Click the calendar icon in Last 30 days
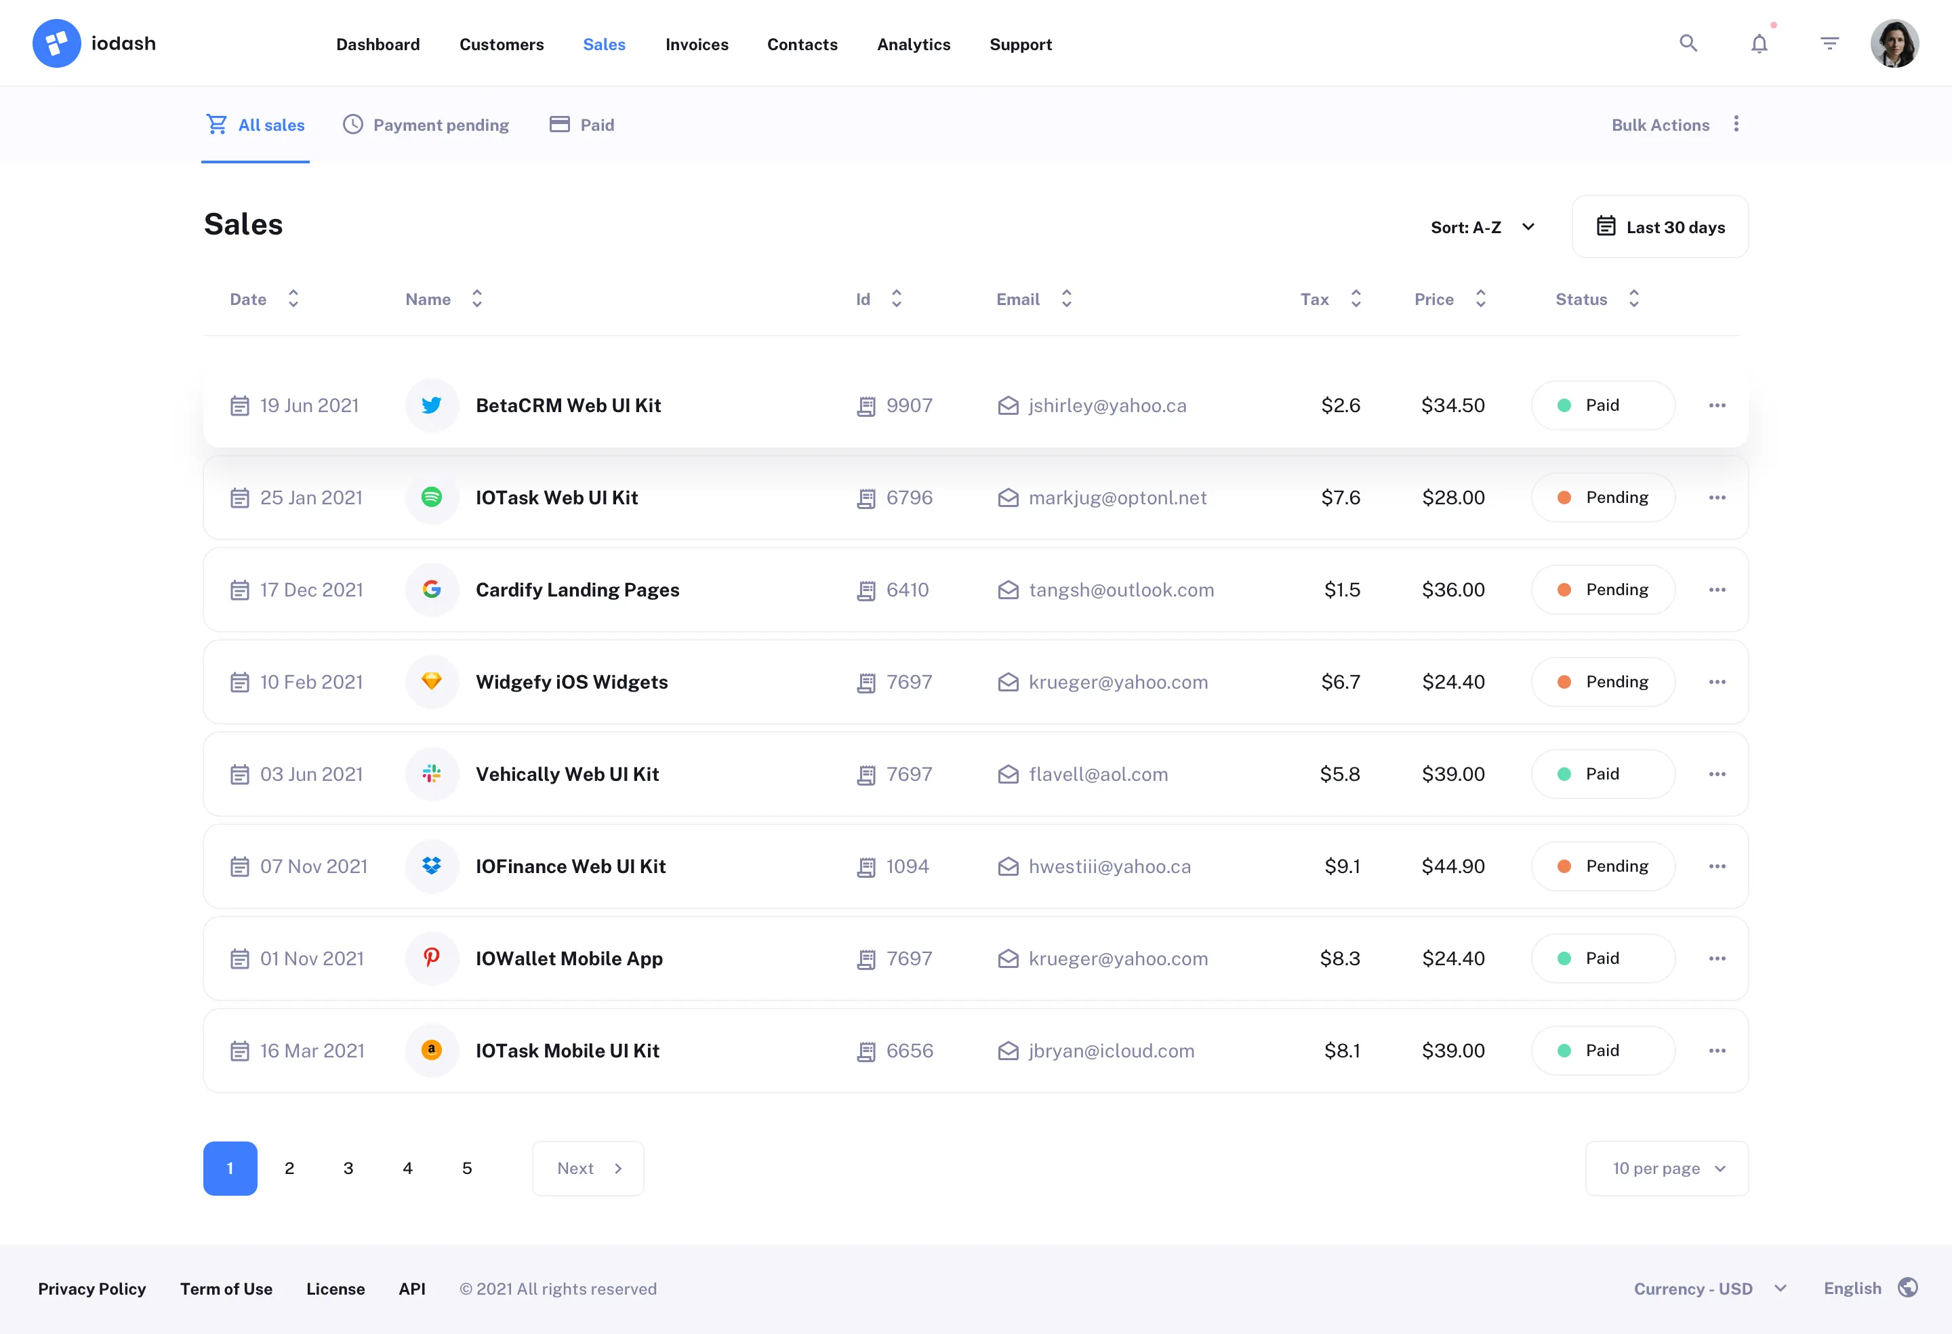Viewport: 1952px width, 1334px height. (x=1608, y=226)
